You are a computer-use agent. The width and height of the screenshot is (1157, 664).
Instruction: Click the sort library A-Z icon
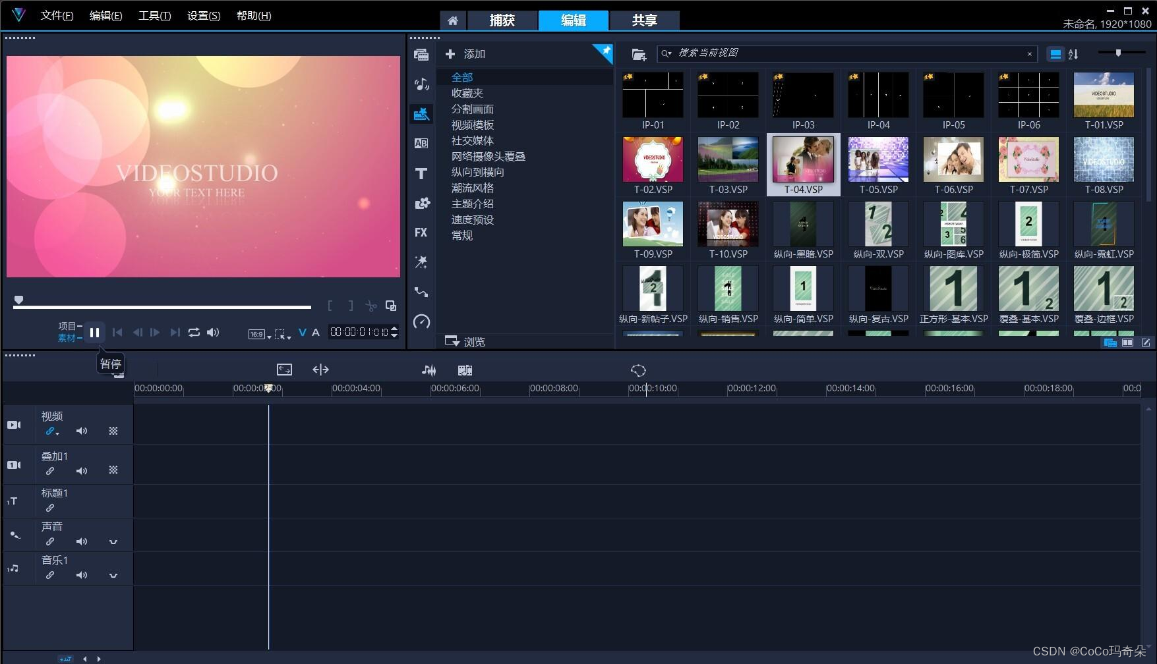click(1073, 54)
